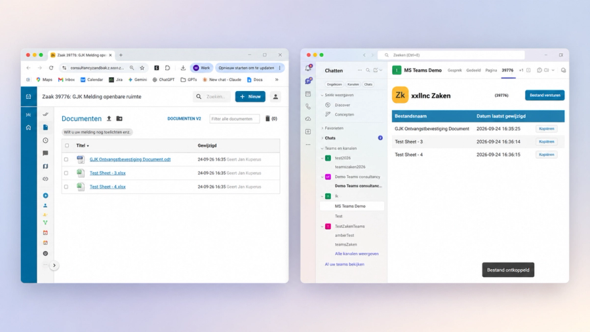Click odt file icon of GJK document
The height and width of the screenshot is (332, 590).
(x=81, y=159)
